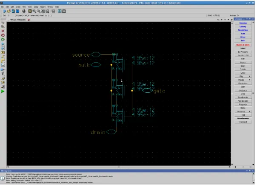This screenshot has width=257, height=186.
Task: Click the canvas horizontal scrollbar right arrow
Action: 230,167
